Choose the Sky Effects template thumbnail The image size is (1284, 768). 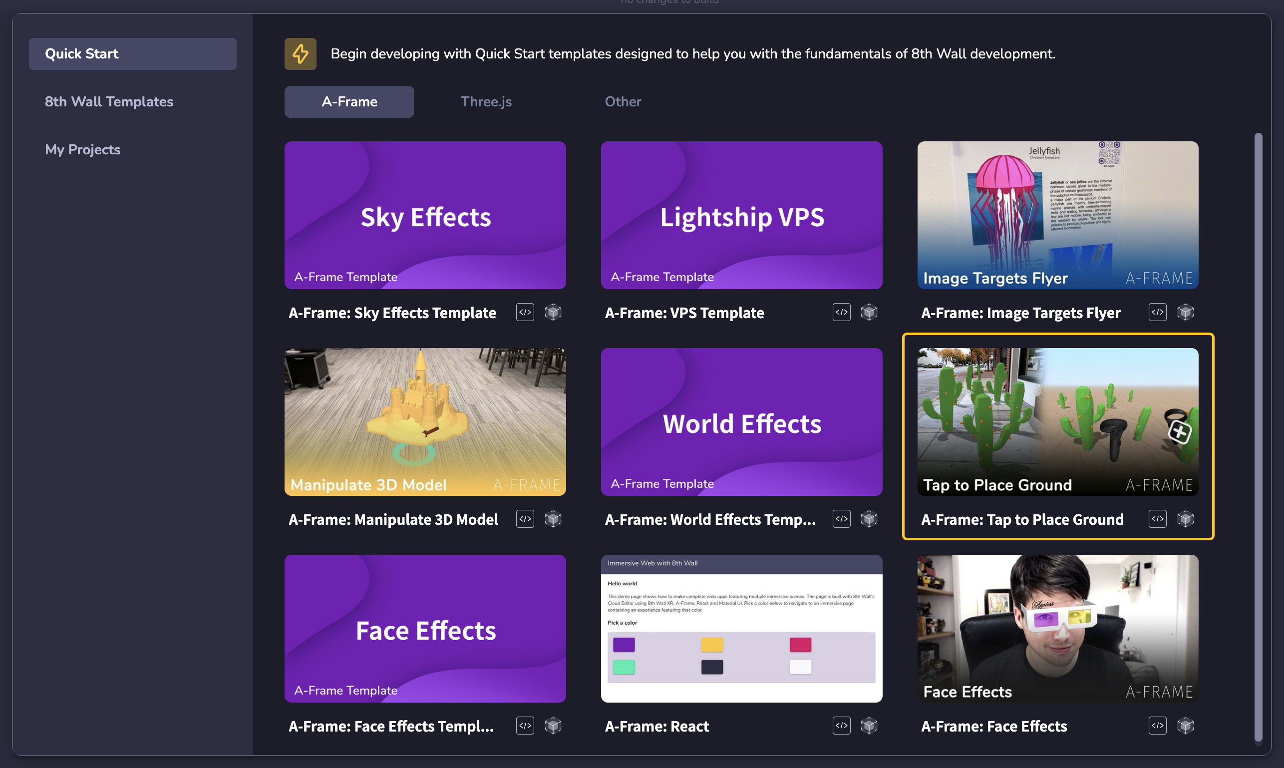click(x=425, y=215)
